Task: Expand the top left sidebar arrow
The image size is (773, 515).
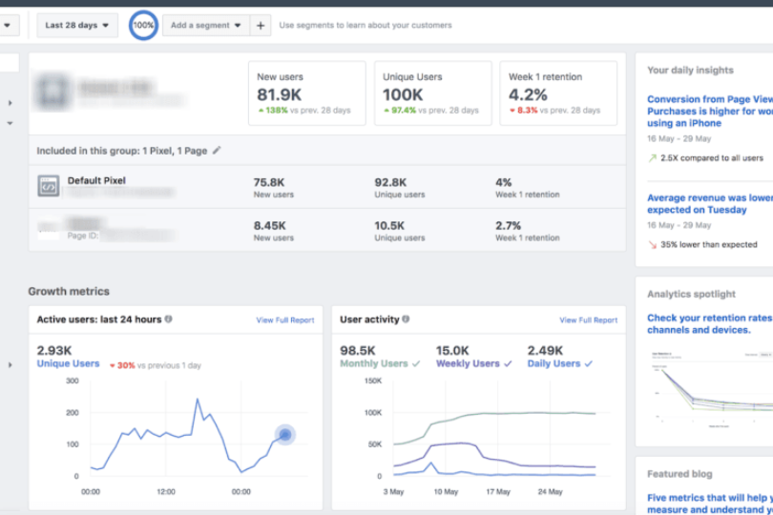Action: (x=10, y=103)
